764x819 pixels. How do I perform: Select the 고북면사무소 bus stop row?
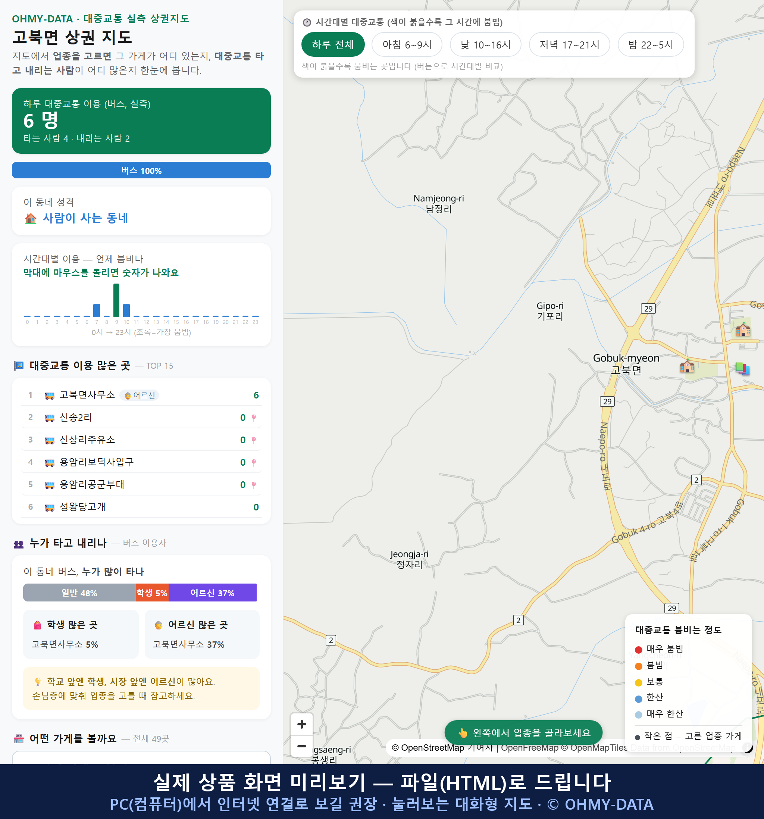tap(141, 395)
